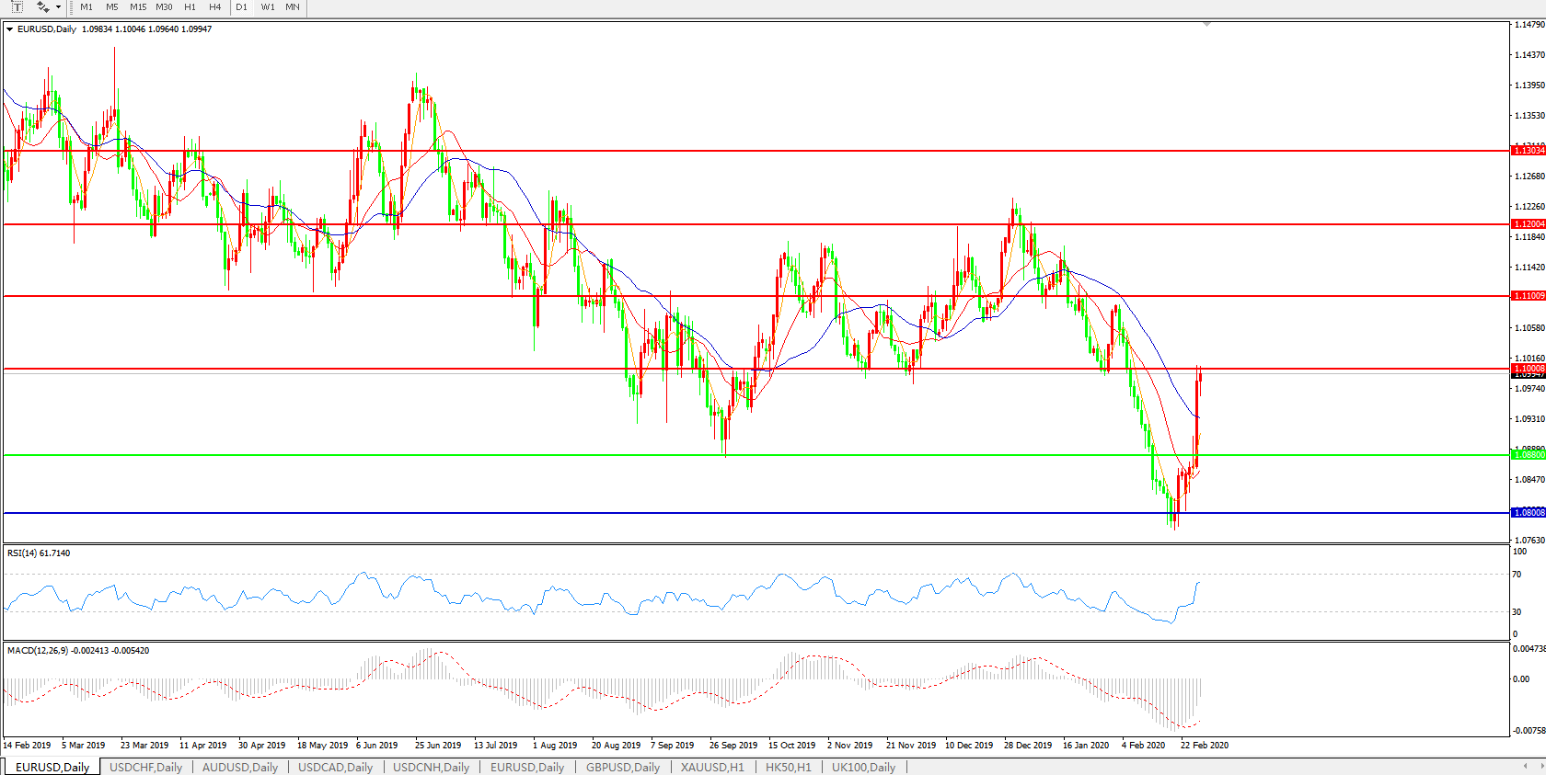Open the arrows objects dropdown arrow
The height and width of the screenshot is (775, 1546).
pos(58,7)
